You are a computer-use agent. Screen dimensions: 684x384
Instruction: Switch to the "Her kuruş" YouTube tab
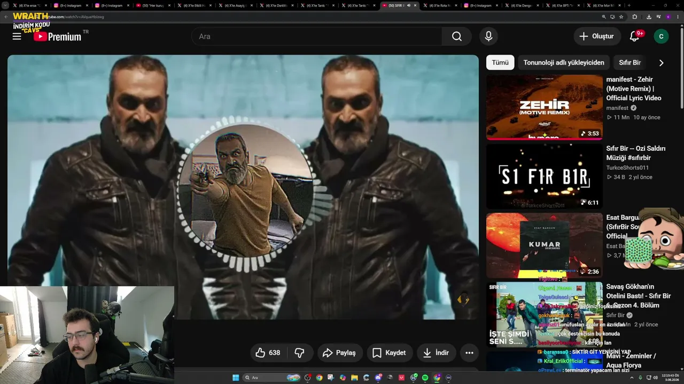pyautogui.click(x=153, y=5)
